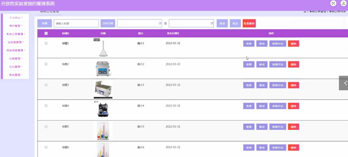Open the calendar icon in end date field
The image size is (348, 157).
click(212, 23)
